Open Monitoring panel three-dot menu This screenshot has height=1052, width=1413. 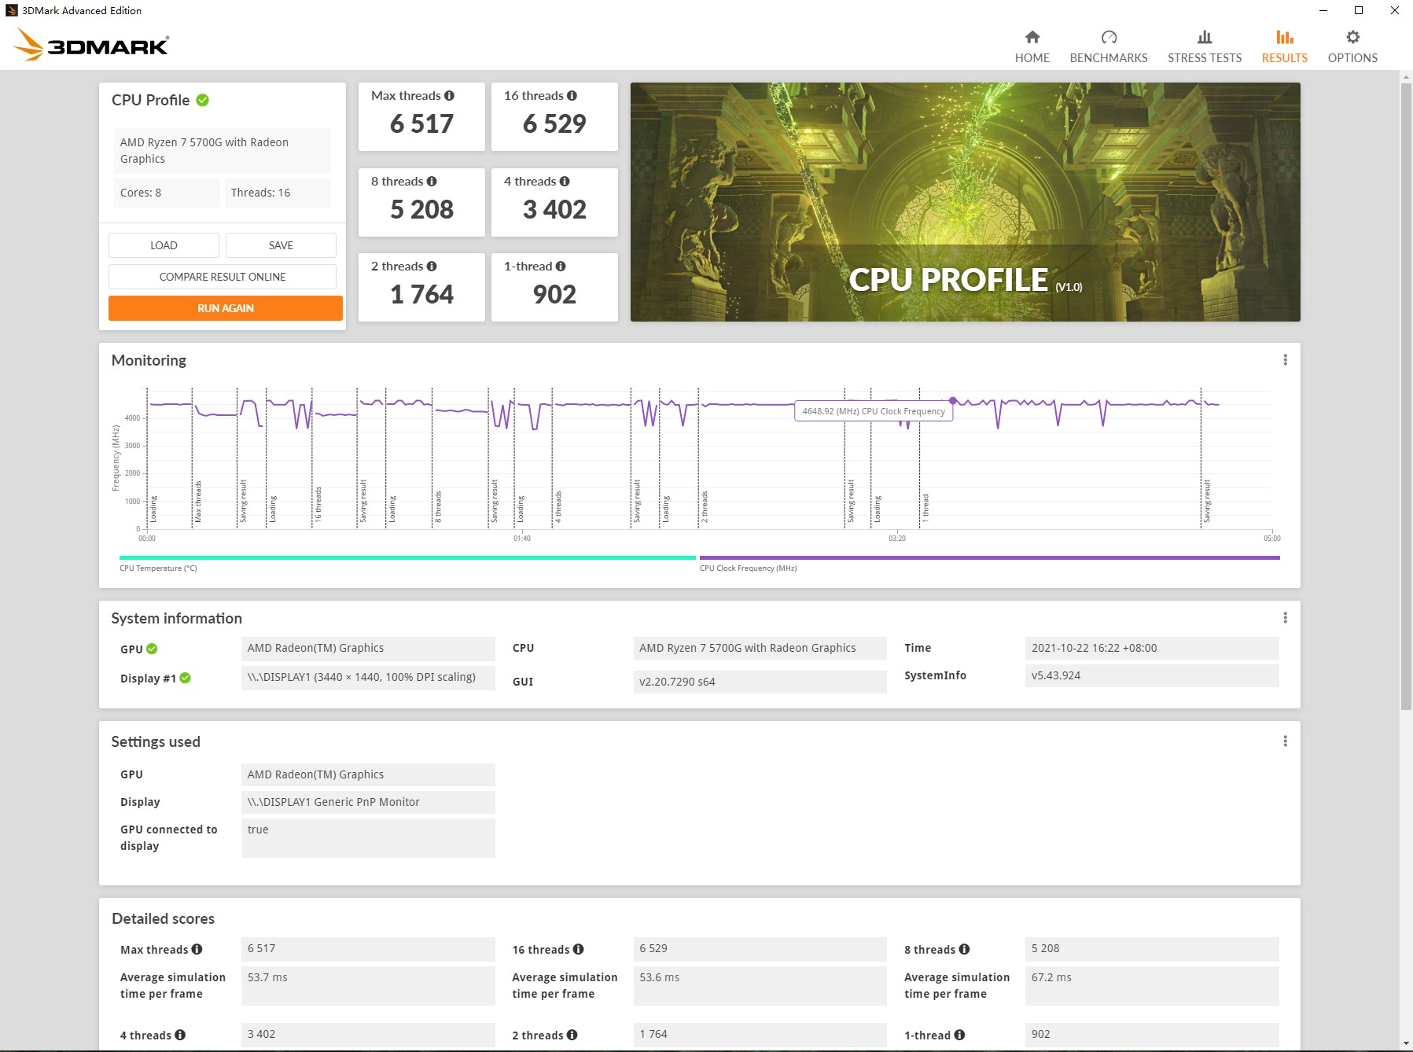[1285, 360]
